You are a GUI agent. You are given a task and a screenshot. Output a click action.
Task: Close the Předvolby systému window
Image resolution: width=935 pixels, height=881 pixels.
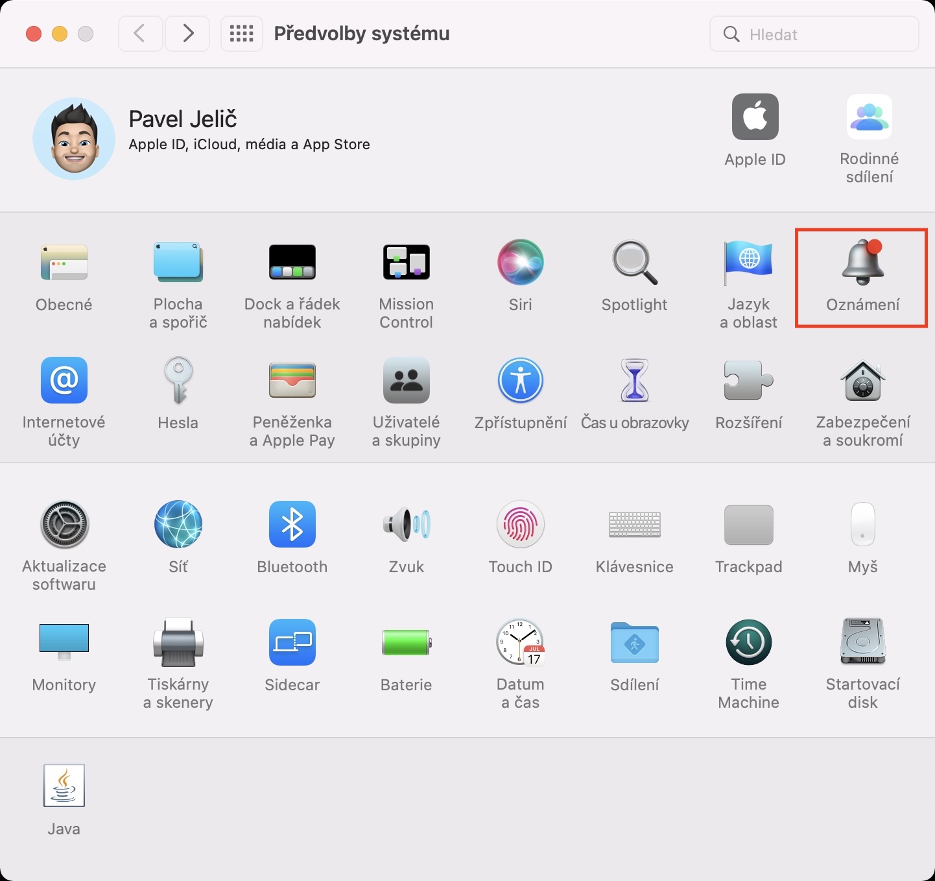[34, 34]
